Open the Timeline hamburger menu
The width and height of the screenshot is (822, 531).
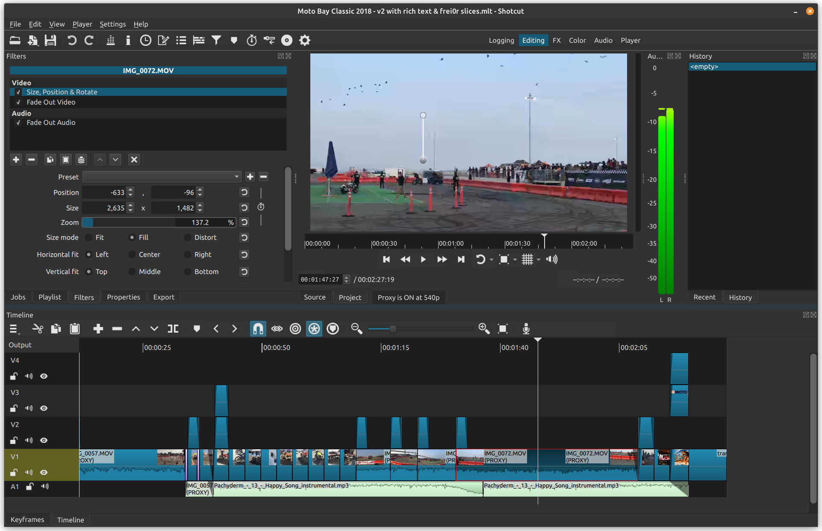point(14,329)
